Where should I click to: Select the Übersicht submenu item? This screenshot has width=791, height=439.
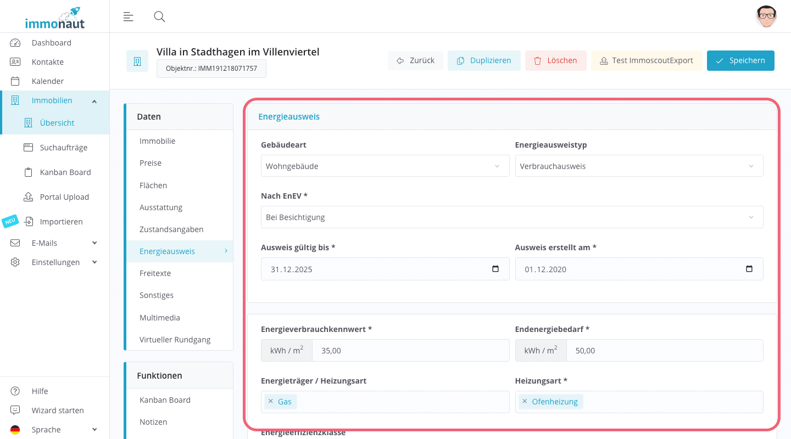57,123
